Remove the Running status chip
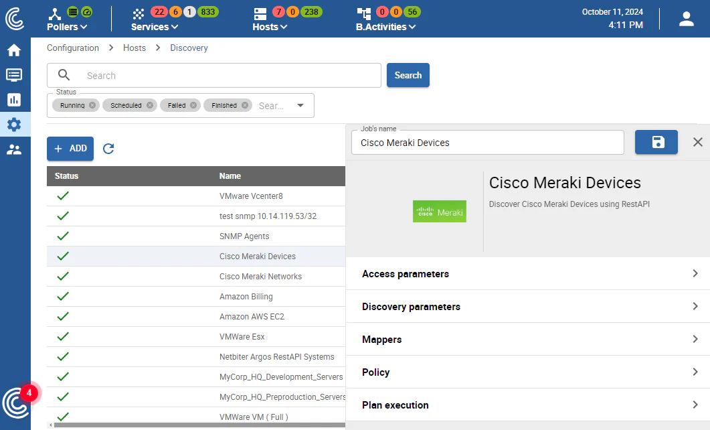The width and height of the screenshot is (710, 430). pos(92,105)
